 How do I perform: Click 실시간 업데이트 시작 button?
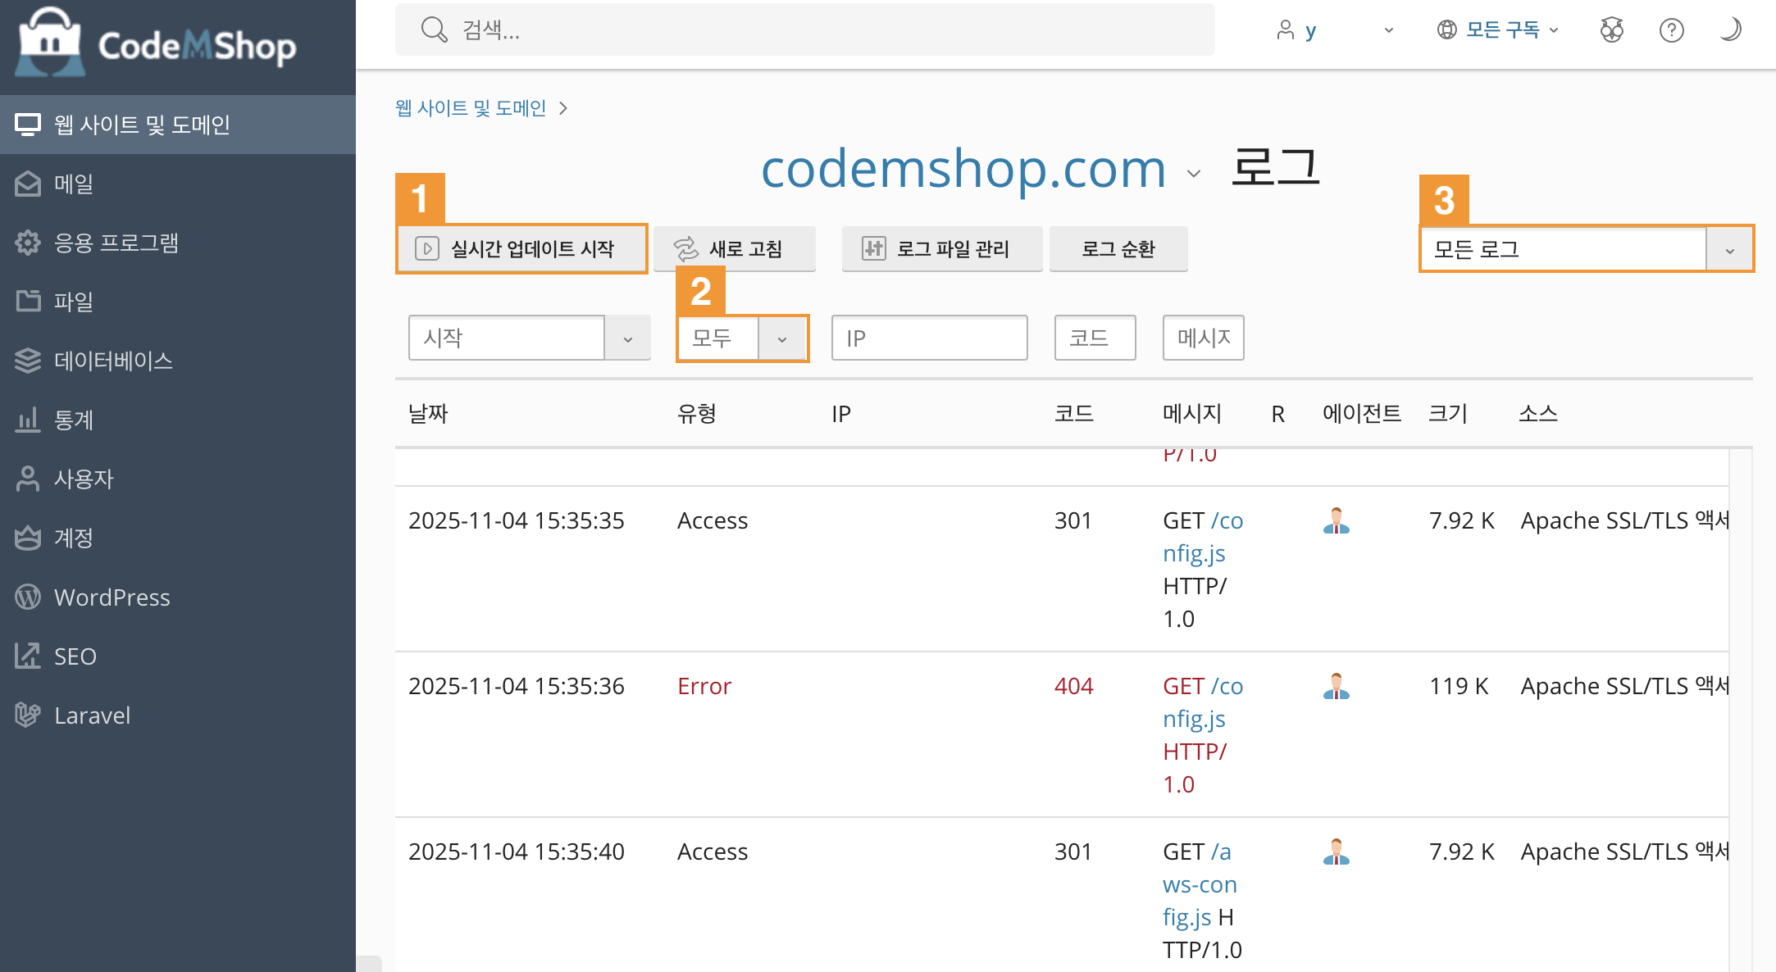pos(521,248)
